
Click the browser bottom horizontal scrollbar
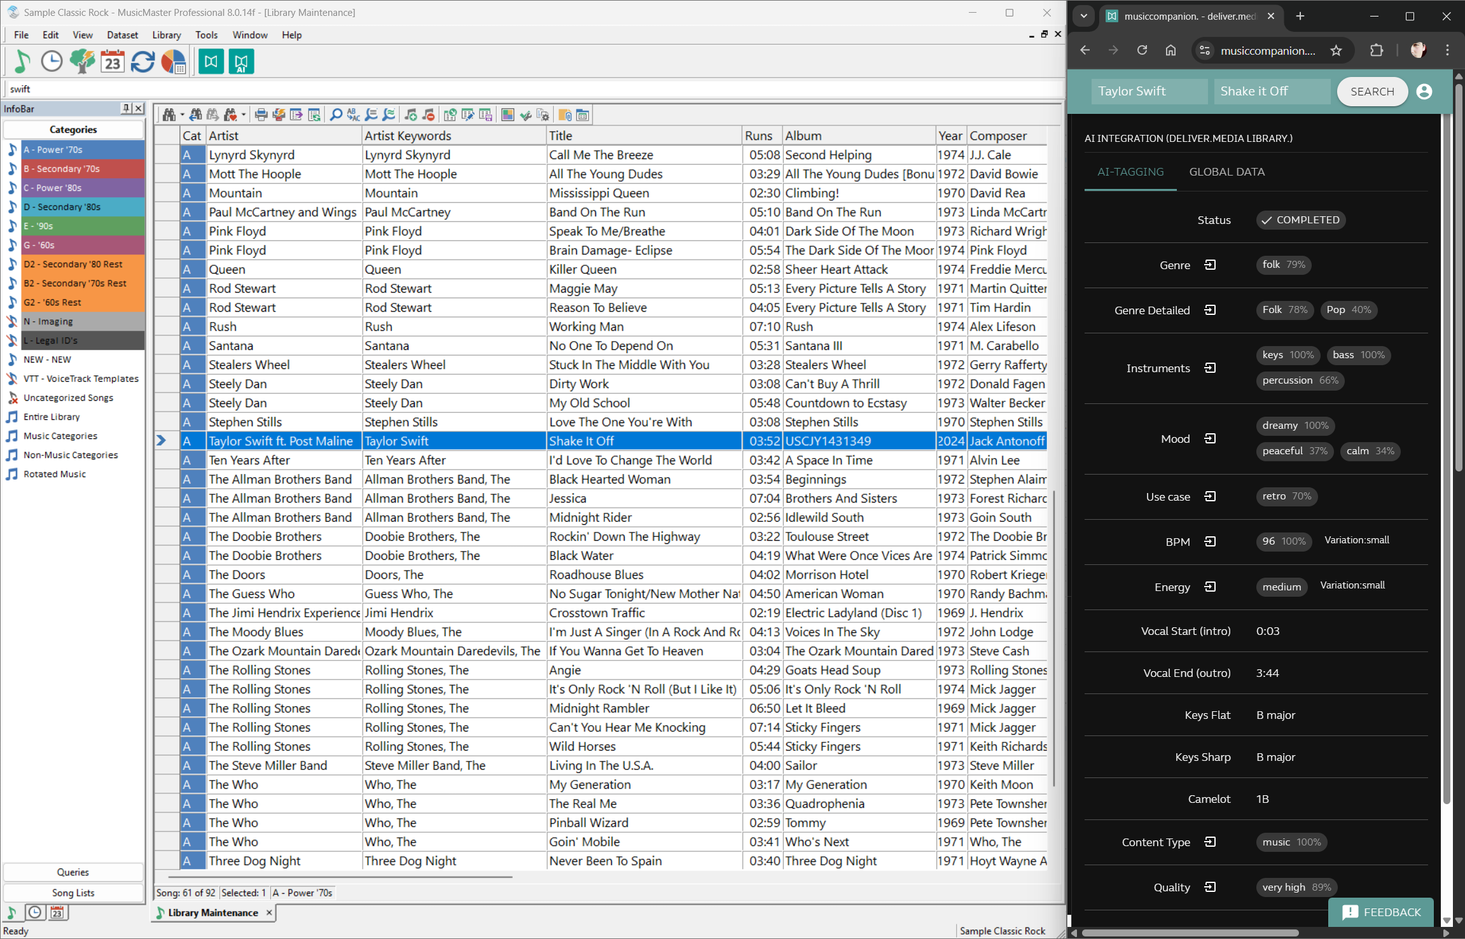pyautogui.click(x=1190, y=933)
